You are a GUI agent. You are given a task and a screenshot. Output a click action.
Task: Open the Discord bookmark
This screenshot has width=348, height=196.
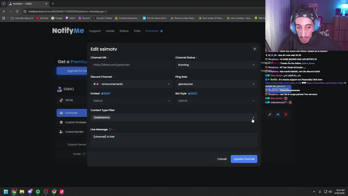(x=84, y=18)
